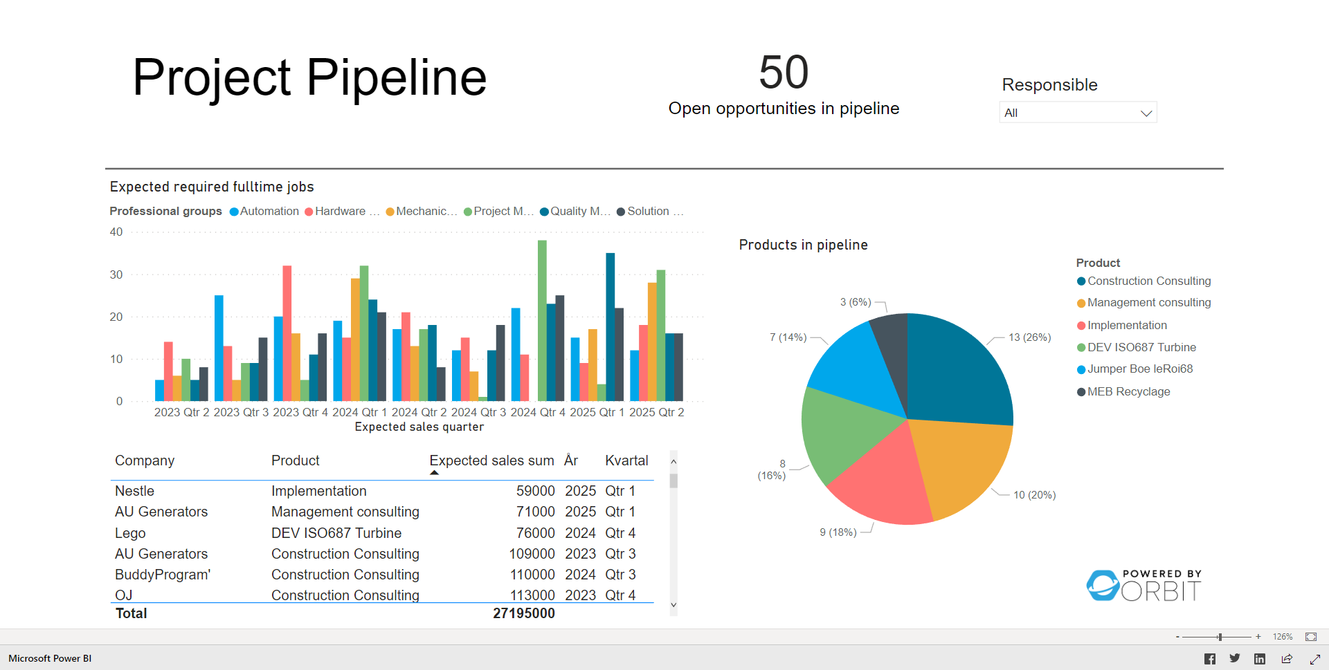Viewport: 1329px width, 670px height.
Task: Click the Powered by Orbit logo
Action: (x=1143, y=583)
